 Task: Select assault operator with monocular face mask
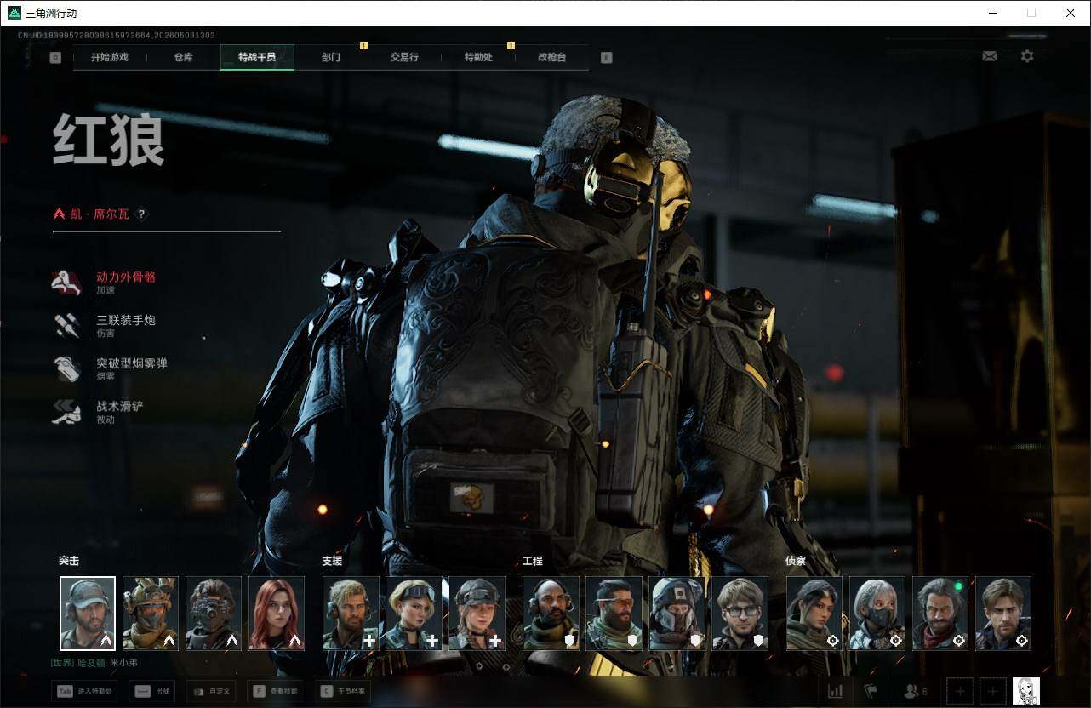[214, 614]
